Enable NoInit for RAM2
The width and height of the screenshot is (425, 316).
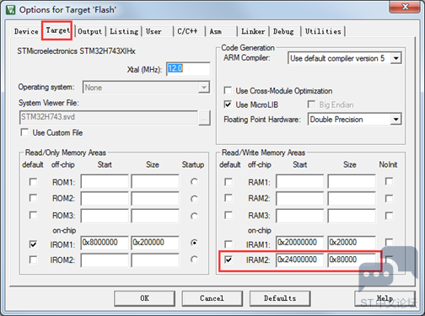coord(389,199)
